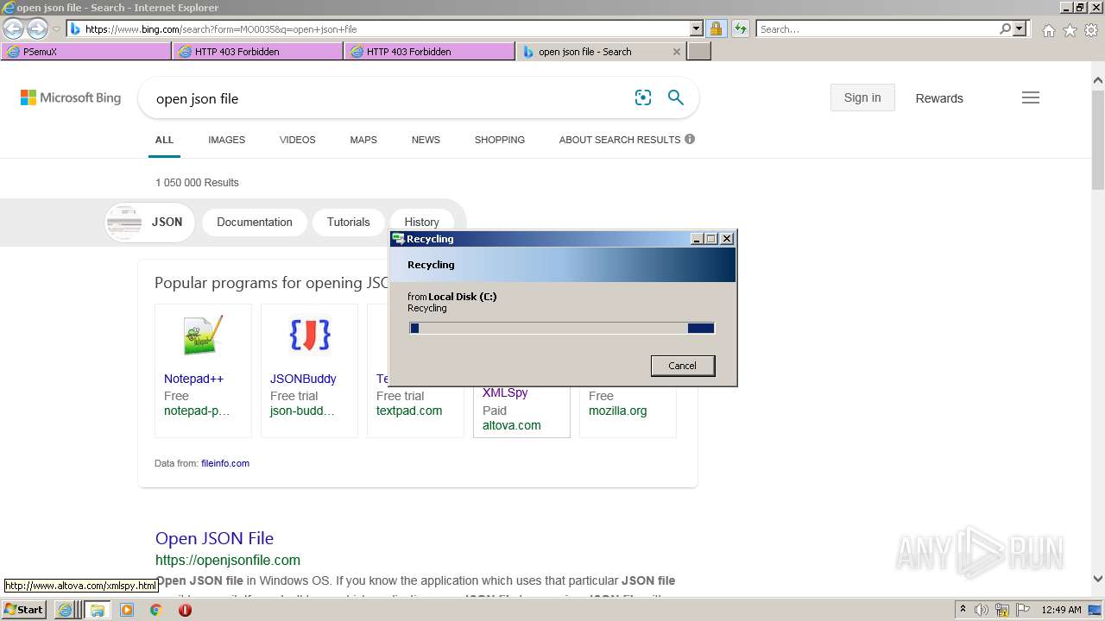Open the IE tools gear icon
Screen dimensions: 1105x621
1091,30
